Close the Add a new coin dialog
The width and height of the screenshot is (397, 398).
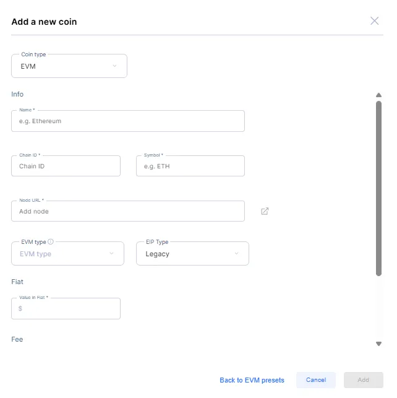(x=375, y=21)
